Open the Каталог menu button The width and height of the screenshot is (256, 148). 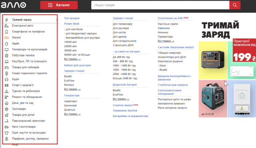[x=59, y=5]
